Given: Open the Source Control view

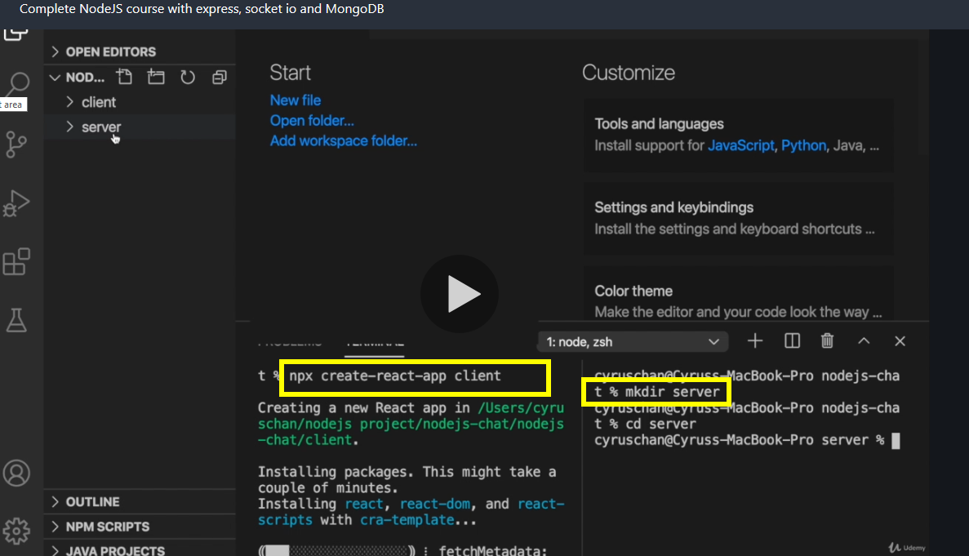Looking at the screenshot, I should click(x=16, y=145).
